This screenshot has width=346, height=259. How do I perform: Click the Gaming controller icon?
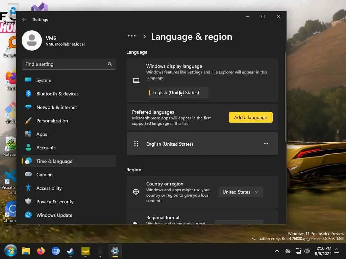click(x=28, y=174)
